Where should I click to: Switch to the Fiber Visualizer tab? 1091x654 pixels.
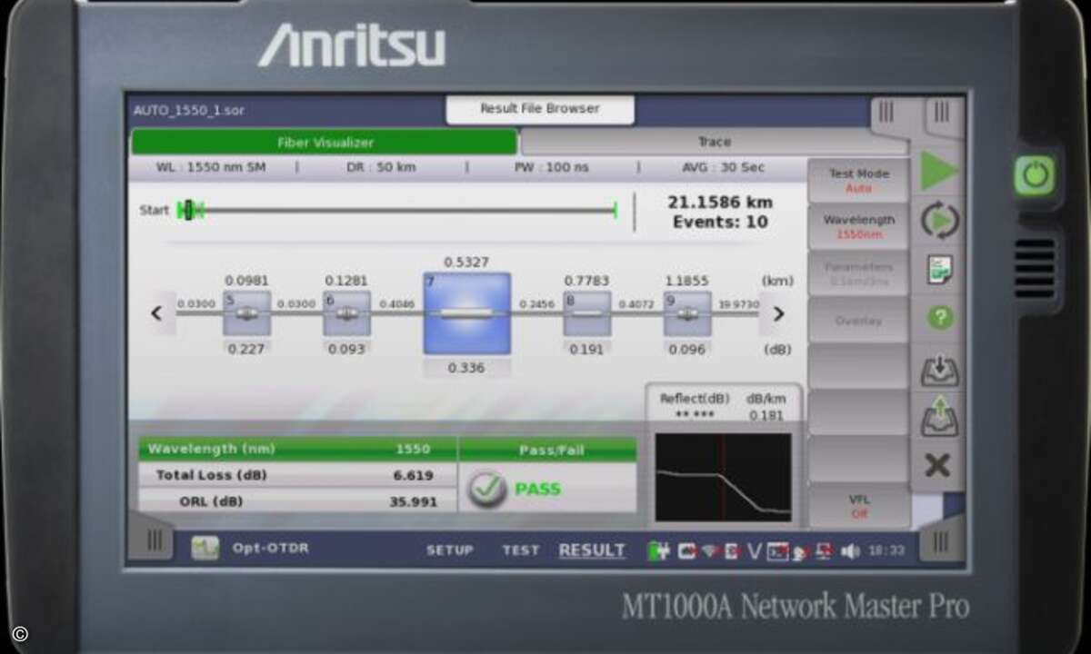click(325, 143)
